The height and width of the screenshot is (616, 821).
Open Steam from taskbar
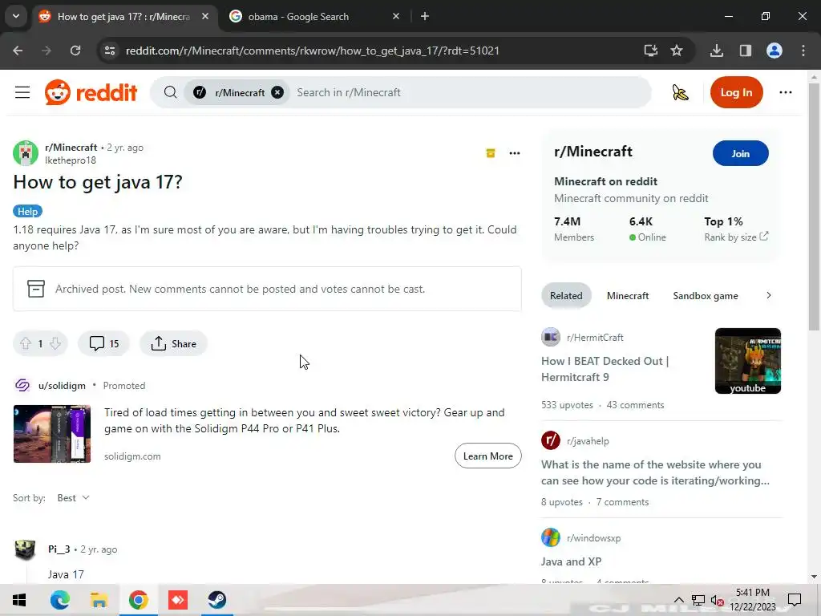tap(216, 600)
